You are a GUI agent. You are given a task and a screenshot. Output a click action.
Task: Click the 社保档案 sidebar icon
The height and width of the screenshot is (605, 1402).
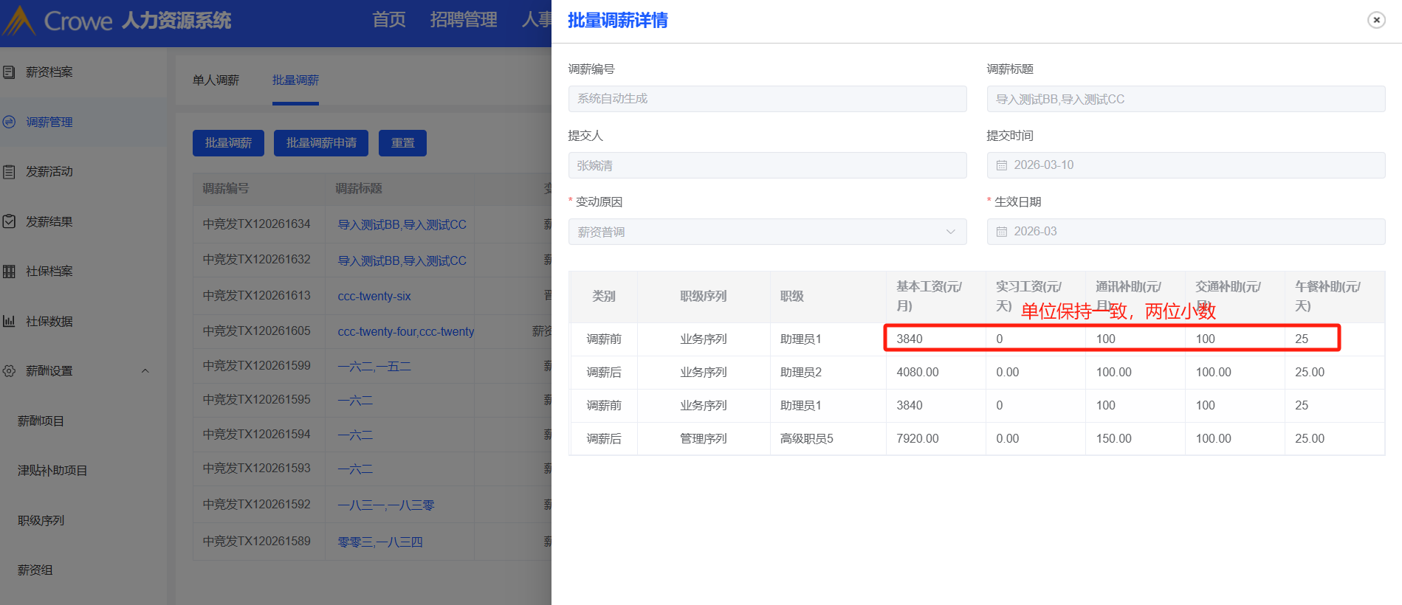pyautogui.click(x=9, y=272)
